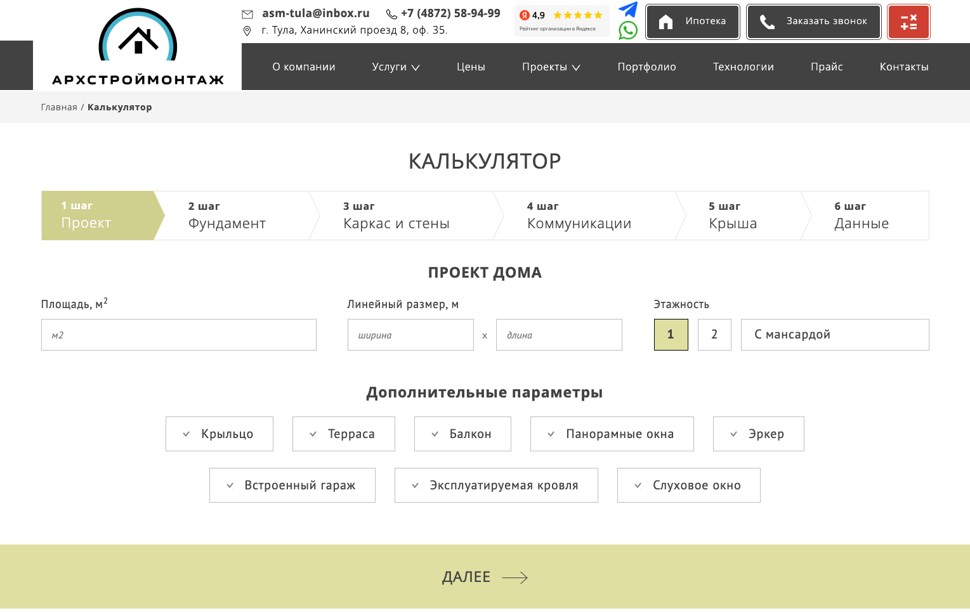This screenshot has height=613, width=970.
Task: Open the Портфолио menu item
Action: click(x=646, y=67)
